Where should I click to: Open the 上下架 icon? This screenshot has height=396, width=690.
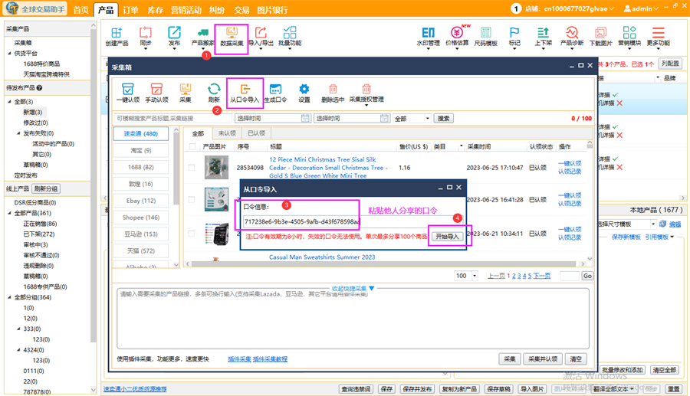tap(543, 36)
